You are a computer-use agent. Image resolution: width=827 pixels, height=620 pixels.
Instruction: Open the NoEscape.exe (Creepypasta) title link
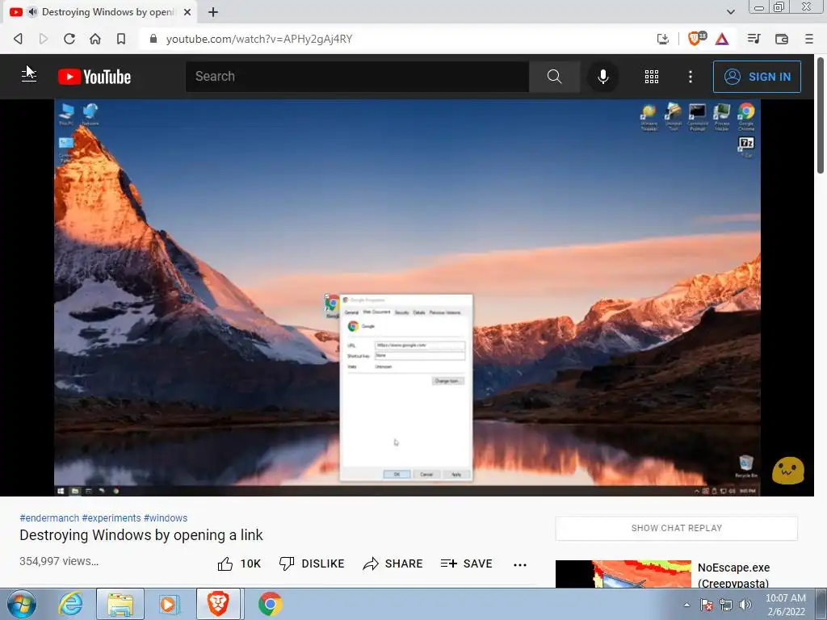tap(733, 575)
